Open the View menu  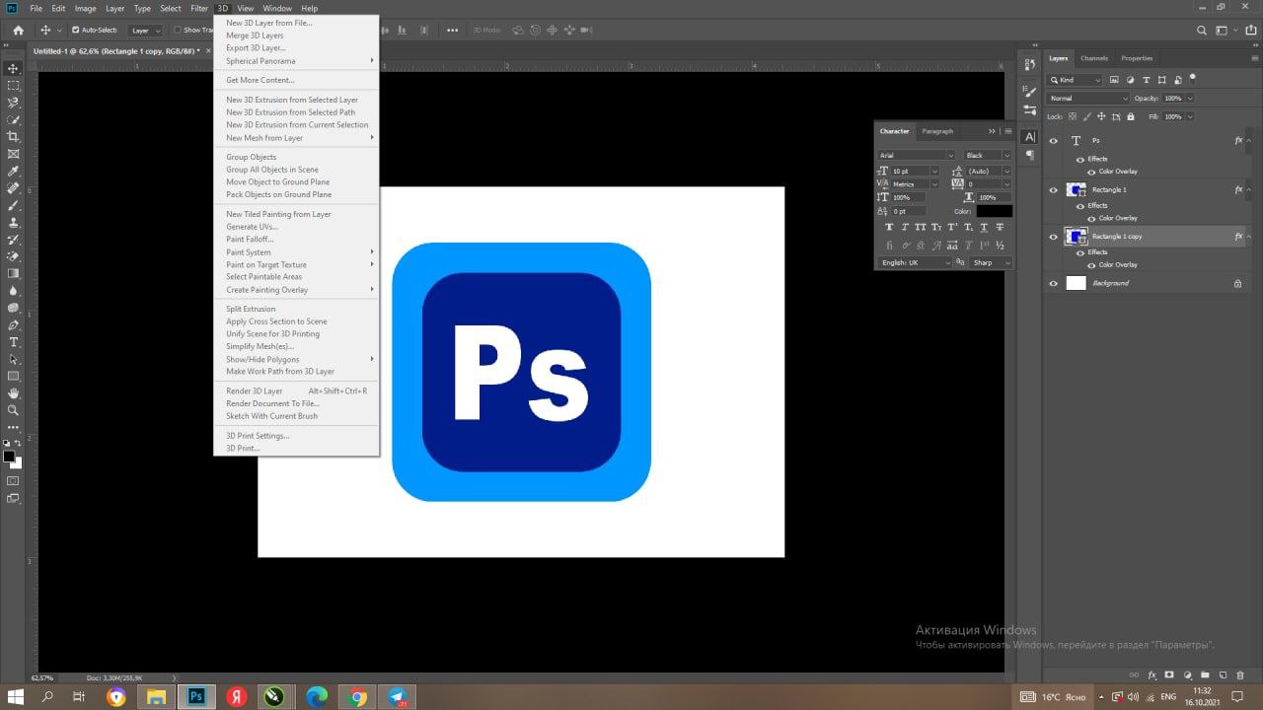[245, 8]
